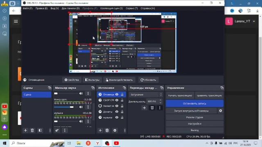Open Windows Start menu
262x147 pixels.
click(5, 143)
